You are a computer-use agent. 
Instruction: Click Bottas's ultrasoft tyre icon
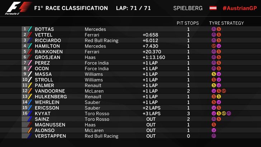(x=214, y=29)
